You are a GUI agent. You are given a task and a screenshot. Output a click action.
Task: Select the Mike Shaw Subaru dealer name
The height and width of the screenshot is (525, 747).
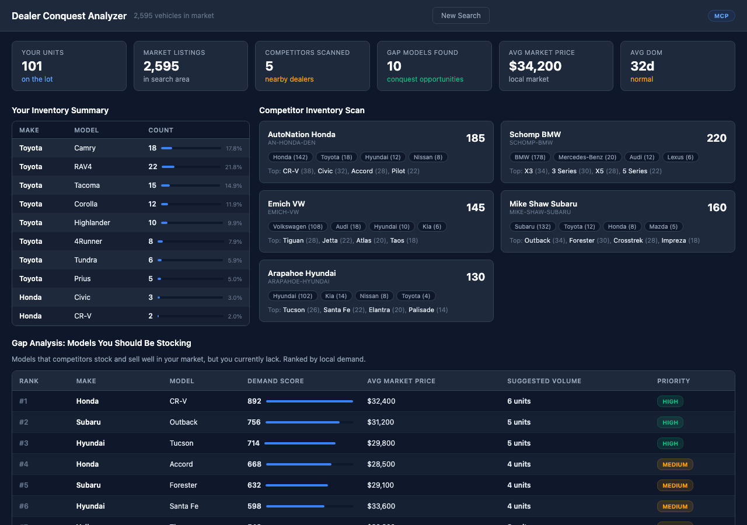tap(543, 204)
